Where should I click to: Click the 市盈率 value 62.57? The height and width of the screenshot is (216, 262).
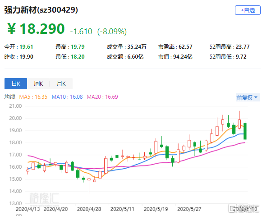pyautogui.click(x=185, y=47)
